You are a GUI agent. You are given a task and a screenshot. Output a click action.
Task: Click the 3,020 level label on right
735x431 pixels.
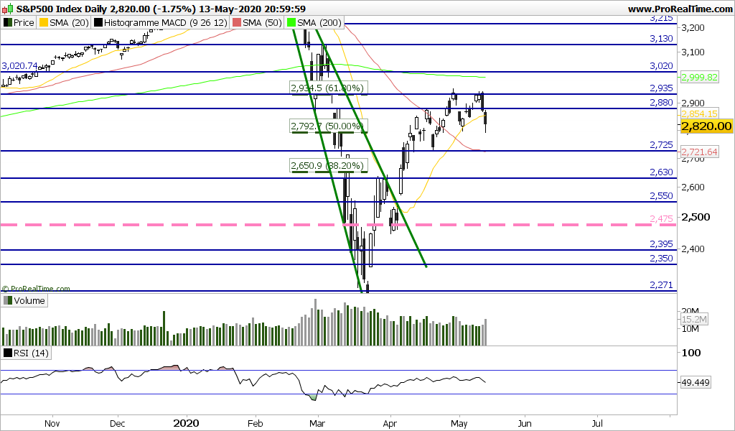(x=661, y=65)
